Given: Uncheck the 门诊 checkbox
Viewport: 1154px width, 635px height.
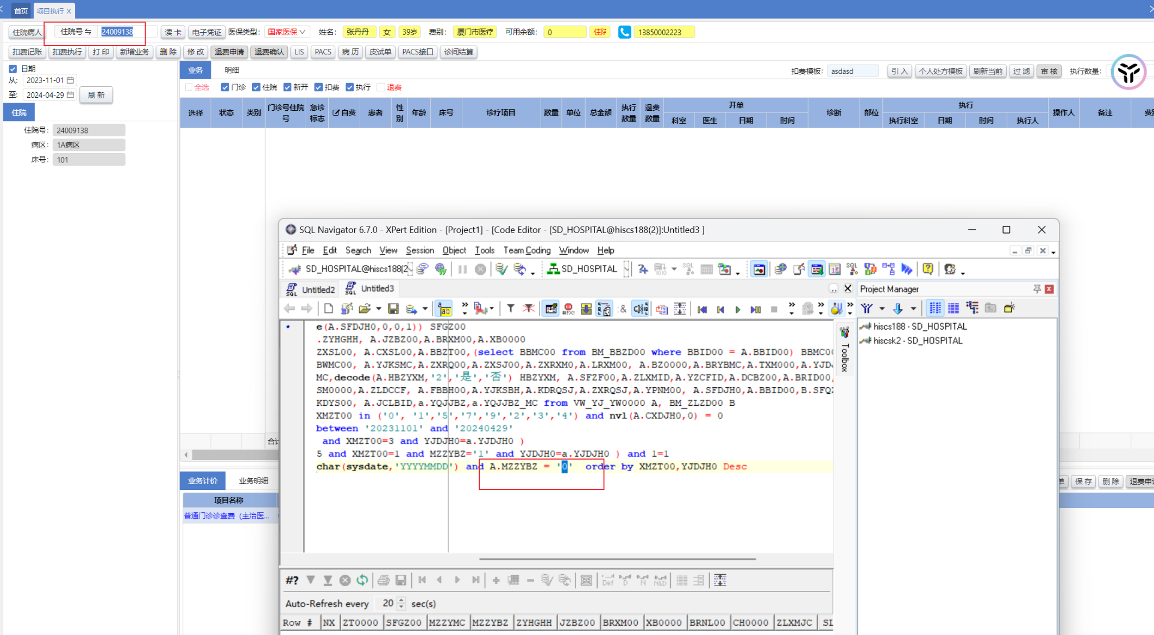Looking at the screenshot, I should (x=225, y=87).
